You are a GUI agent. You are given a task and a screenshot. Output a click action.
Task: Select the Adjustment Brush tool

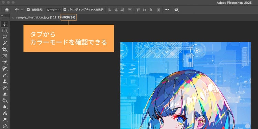coord(4,113)
